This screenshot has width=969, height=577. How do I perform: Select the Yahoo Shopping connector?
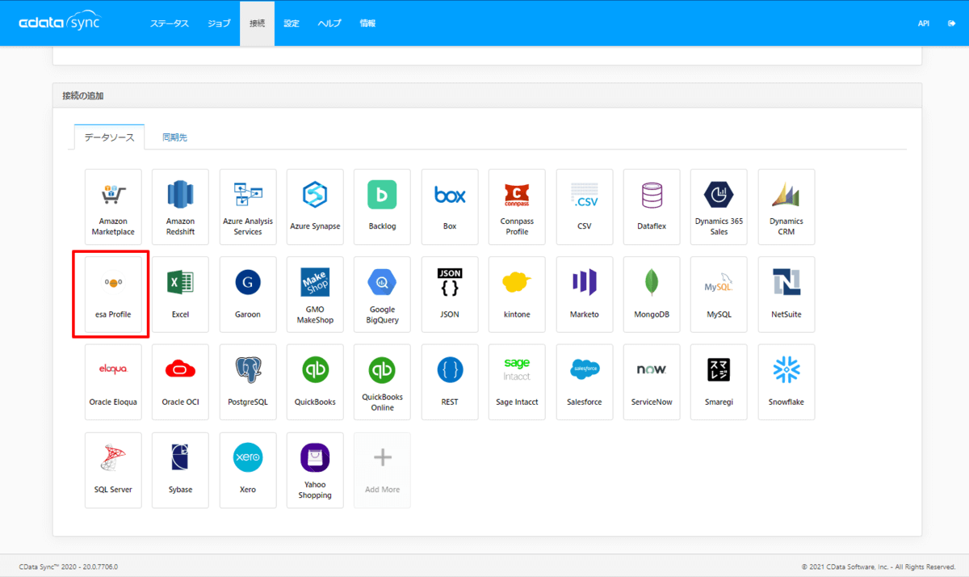click(x=315, y=470)
